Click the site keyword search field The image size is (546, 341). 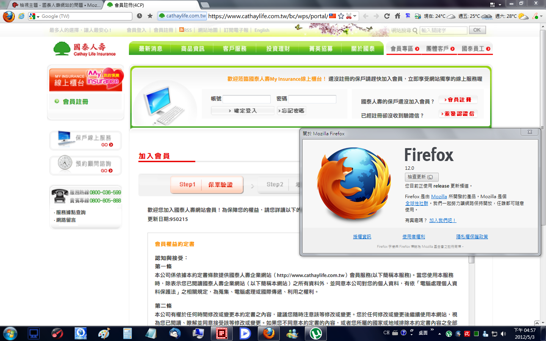click(x=443, y=30)
